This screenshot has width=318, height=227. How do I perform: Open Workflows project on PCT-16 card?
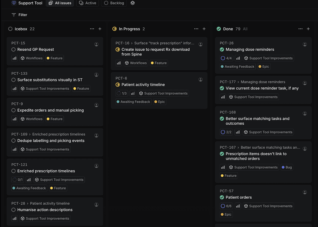136,63
